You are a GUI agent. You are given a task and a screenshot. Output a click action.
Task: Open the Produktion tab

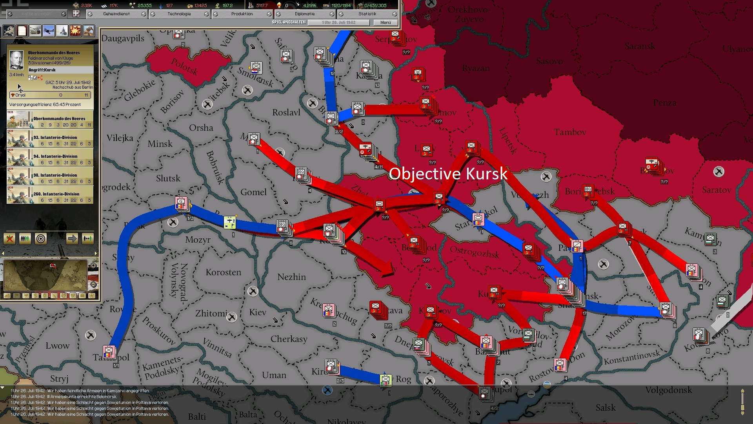click(242, 14)
